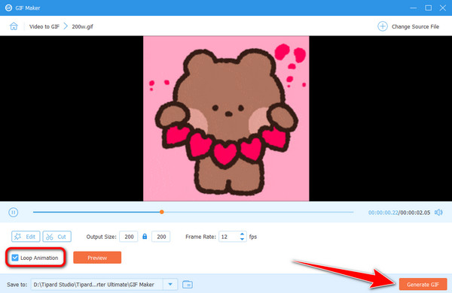452x293 pixels.
Task: Open Change Source File plus icon
Action: click(382, 26)
